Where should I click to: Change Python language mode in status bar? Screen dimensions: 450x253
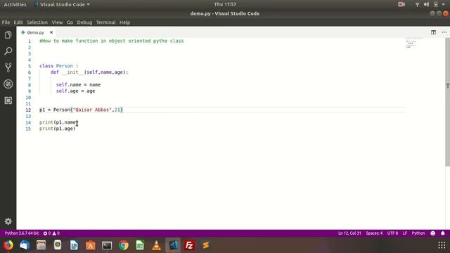tap(418, 233)
